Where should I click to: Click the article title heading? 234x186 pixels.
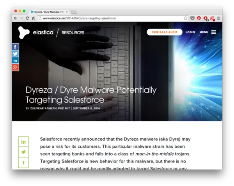click(x=91, y=95)
